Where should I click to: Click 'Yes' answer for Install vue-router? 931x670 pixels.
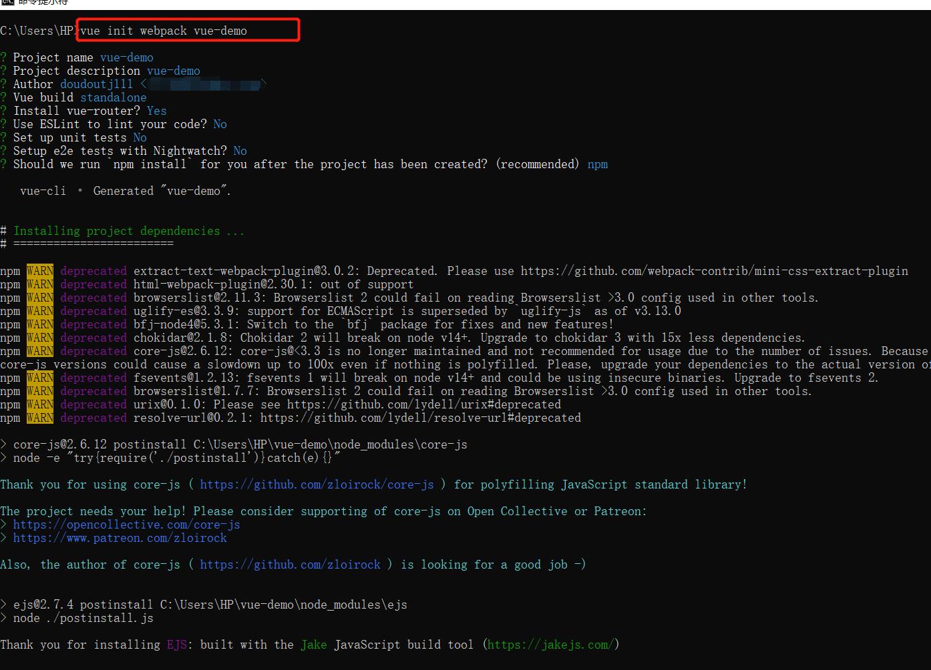[157, 111]
